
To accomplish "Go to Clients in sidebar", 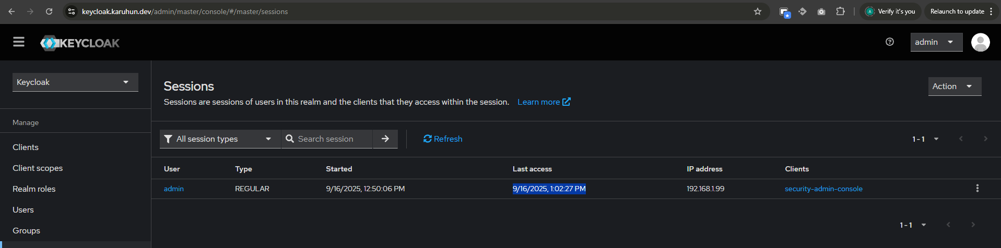I will tap(26, 147).
